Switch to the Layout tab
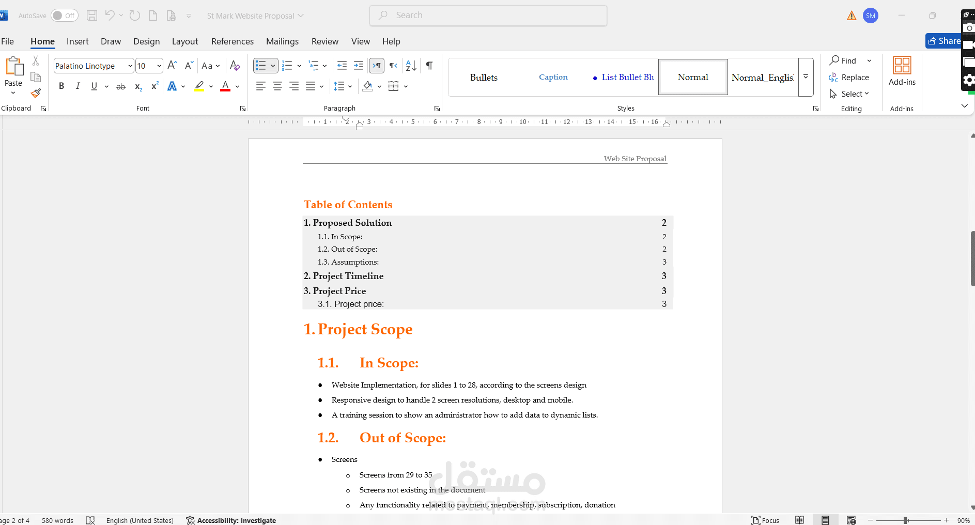 point(185,41)
